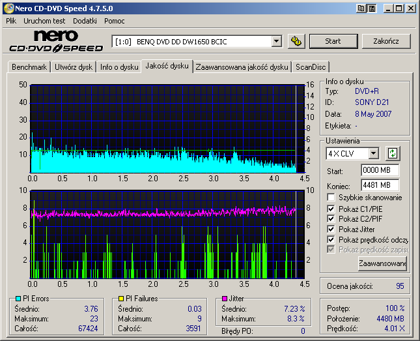Click the Zakończ button

(x=386, y=41)
